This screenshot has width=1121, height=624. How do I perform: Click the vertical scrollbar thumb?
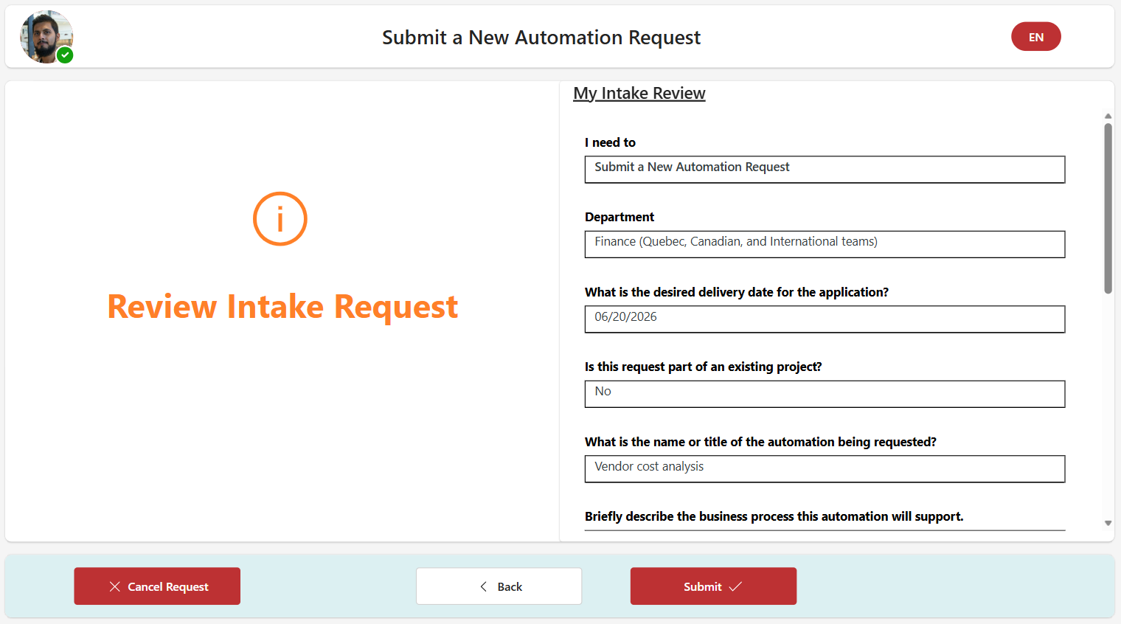coord(1108,208)
